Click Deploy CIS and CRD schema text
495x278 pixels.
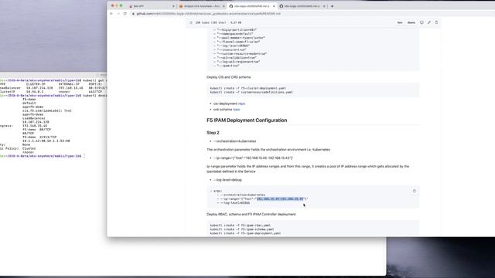pyautogui.click(x=229, y=77)
